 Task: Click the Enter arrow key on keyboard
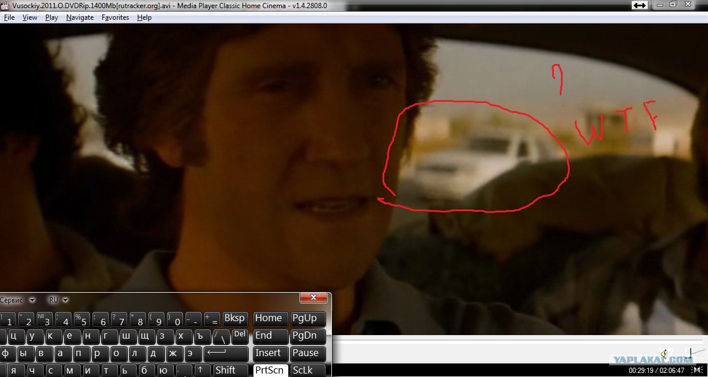[226, 353]
